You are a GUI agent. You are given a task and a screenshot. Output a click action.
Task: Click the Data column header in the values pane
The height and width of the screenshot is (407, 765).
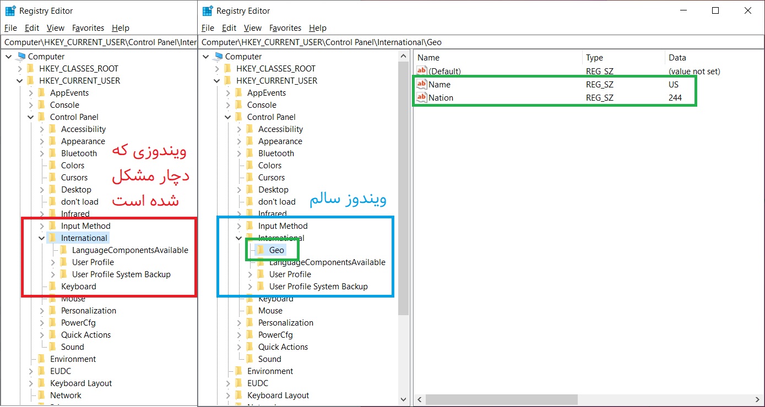pos(714,58)
